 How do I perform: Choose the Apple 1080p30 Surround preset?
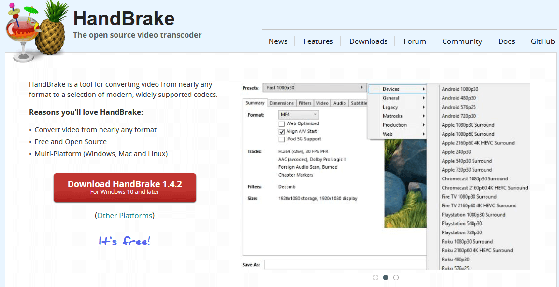[x=468, y=125]
